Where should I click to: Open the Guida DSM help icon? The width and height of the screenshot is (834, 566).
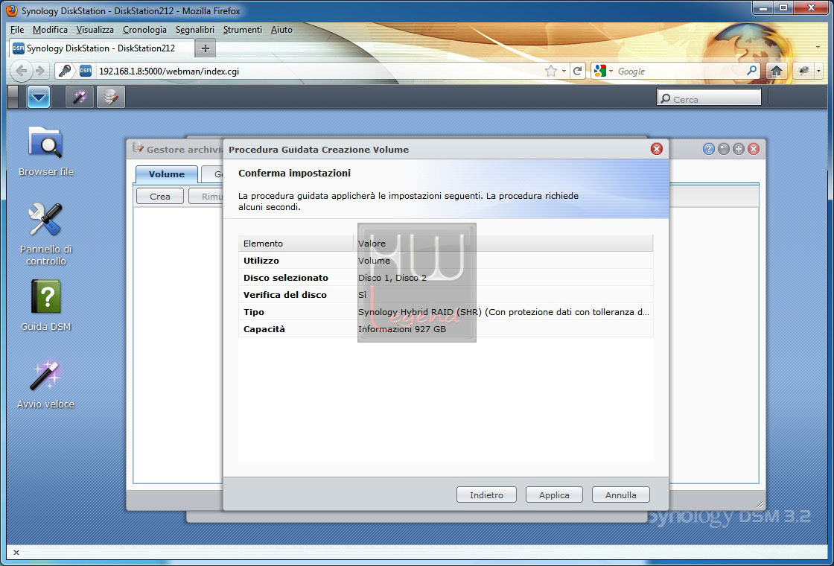[45, 305]
